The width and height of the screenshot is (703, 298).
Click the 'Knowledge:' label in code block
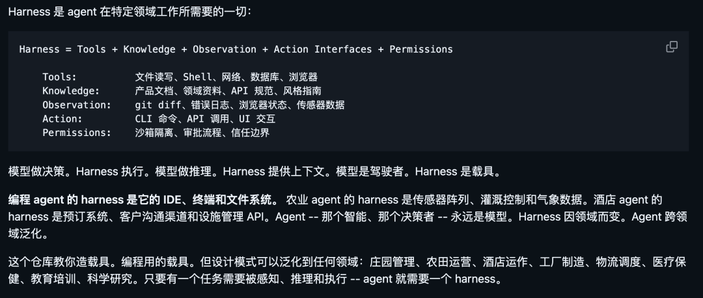pyautogui.click(x=71, y=91)
